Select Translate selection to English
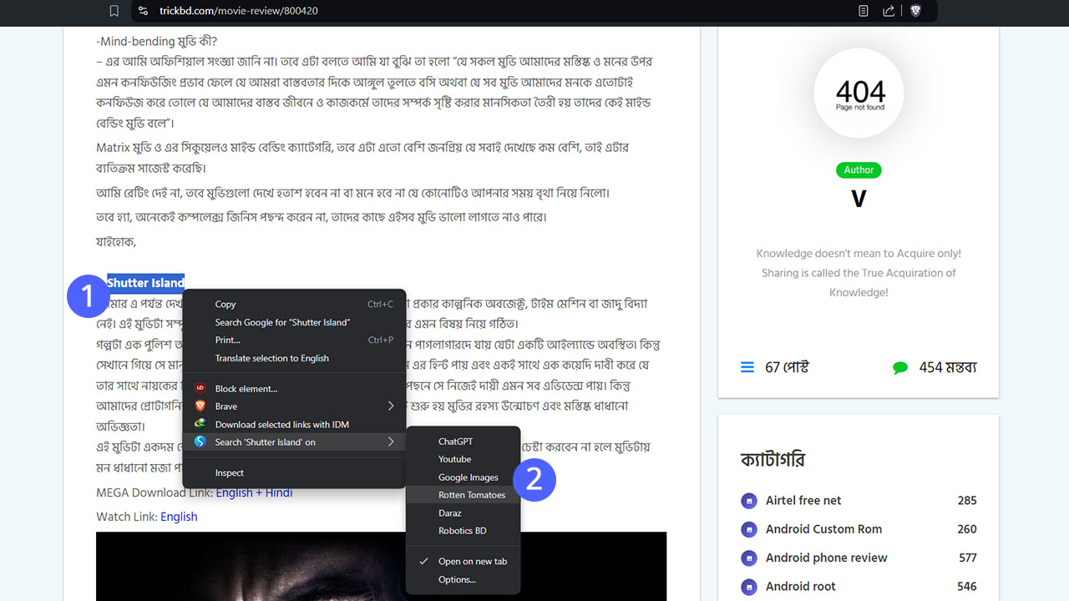Image resolution: width=1069 pixels, height=601 pixels. [x=271, y=358]
